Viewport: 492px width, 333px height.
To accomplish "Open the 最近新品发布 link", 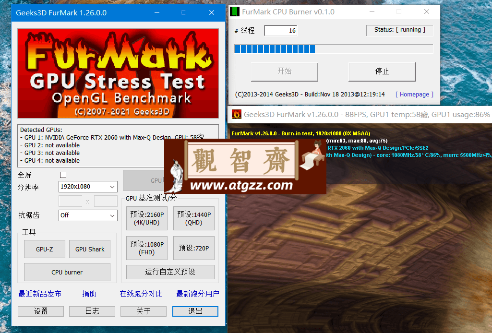I will (40, 294).
